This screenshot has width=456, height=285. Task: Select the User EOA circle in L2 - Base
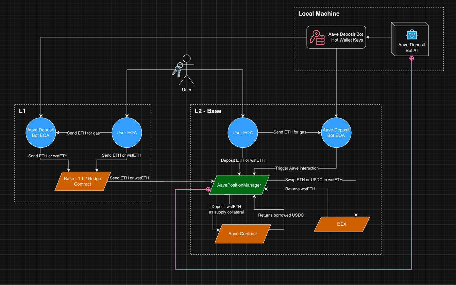(242, 133)
